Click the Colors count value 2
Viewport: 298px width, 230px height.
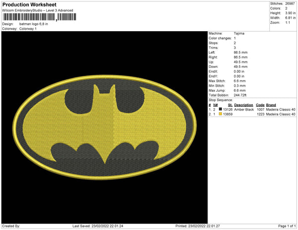point(286,8)
